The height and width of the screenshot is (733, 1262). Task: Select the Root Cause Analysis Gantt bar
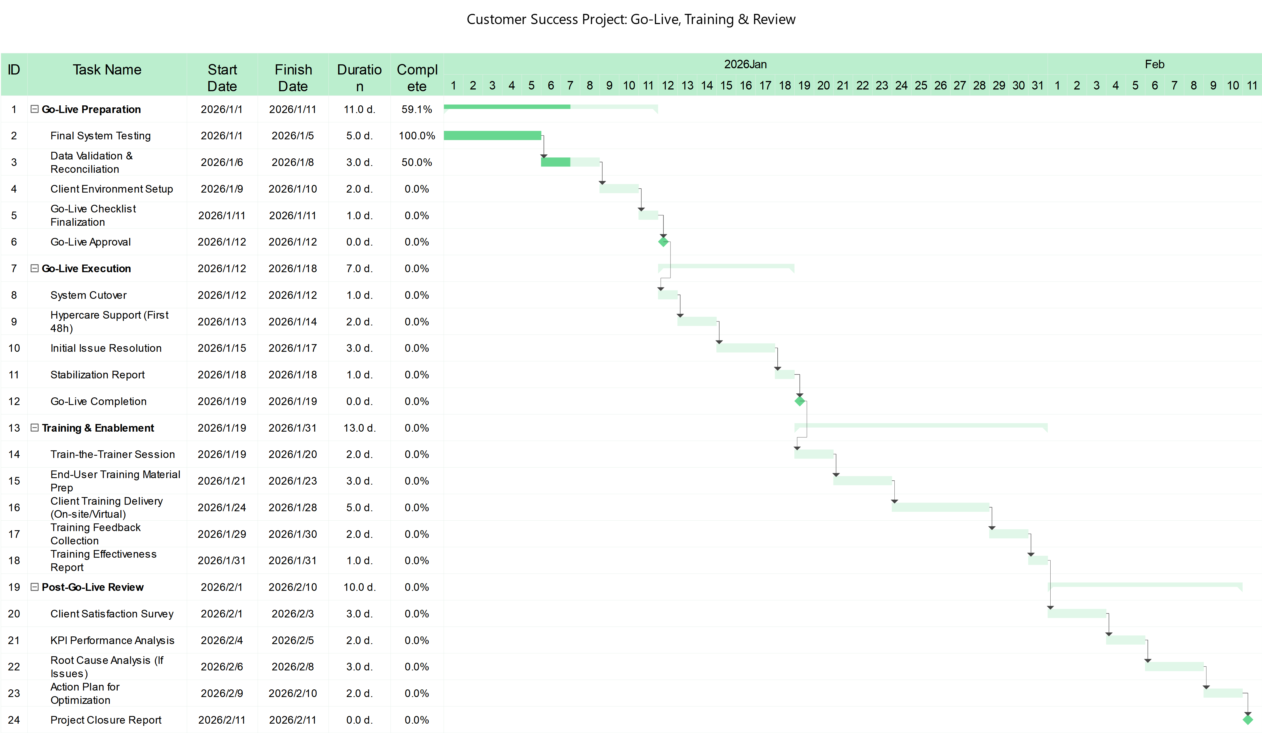coord(1174,667)
